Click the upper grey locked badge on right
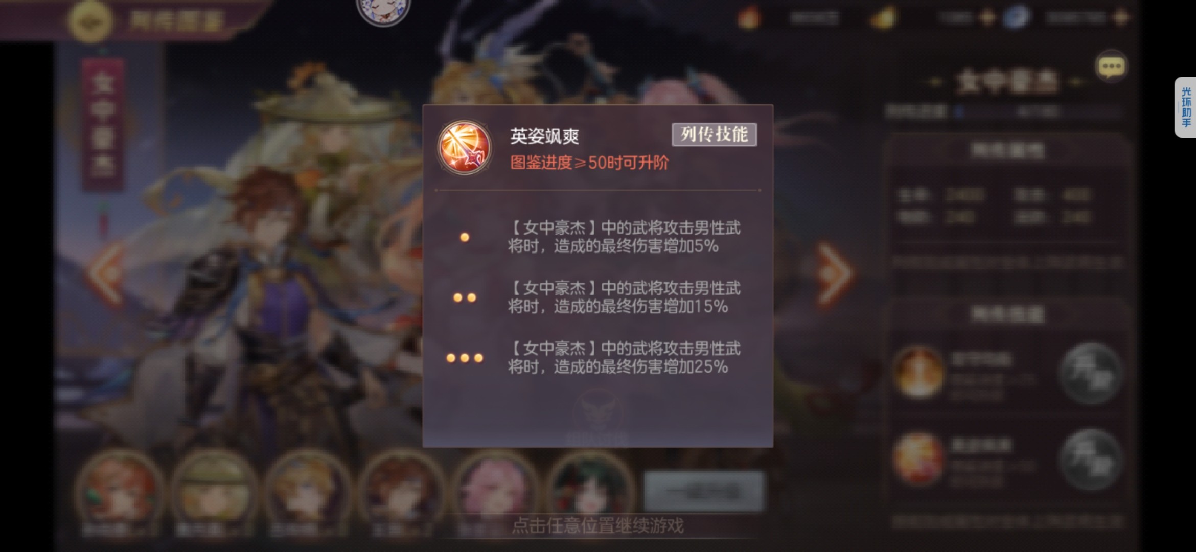 (1091, 374)
